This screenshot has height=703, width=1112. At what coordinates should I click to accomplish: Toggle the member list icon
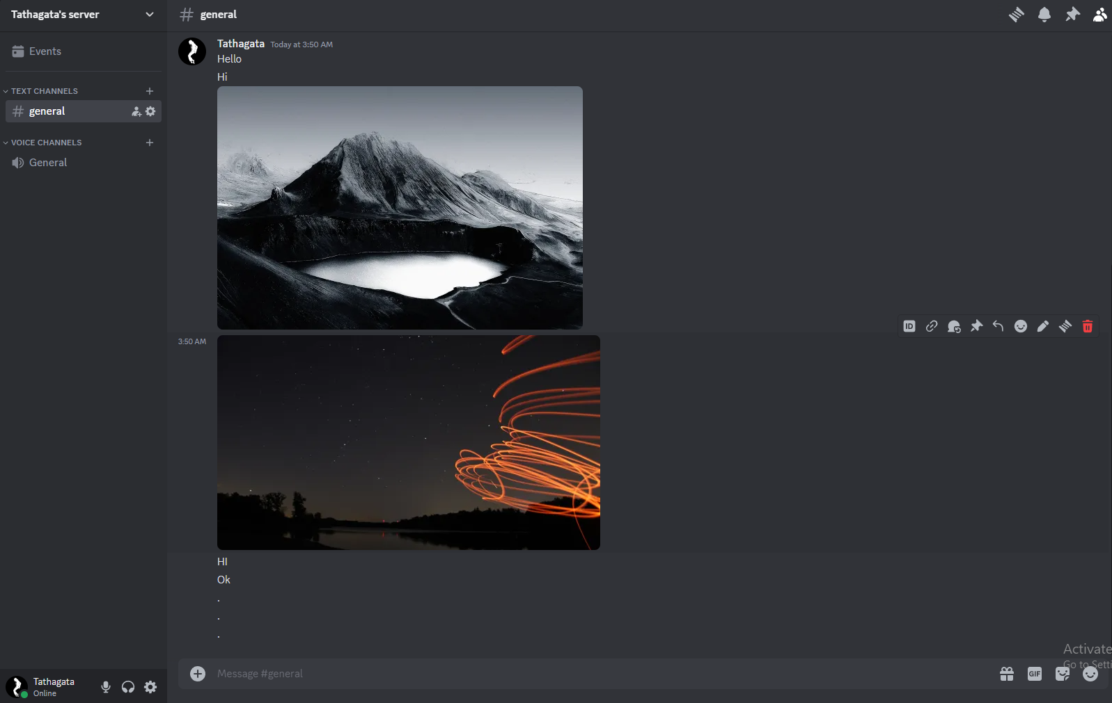click(1100, 15)
